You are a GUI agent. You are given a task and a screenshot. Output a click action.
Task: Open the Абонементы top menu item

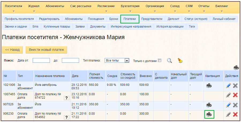[x=55, y=6]
